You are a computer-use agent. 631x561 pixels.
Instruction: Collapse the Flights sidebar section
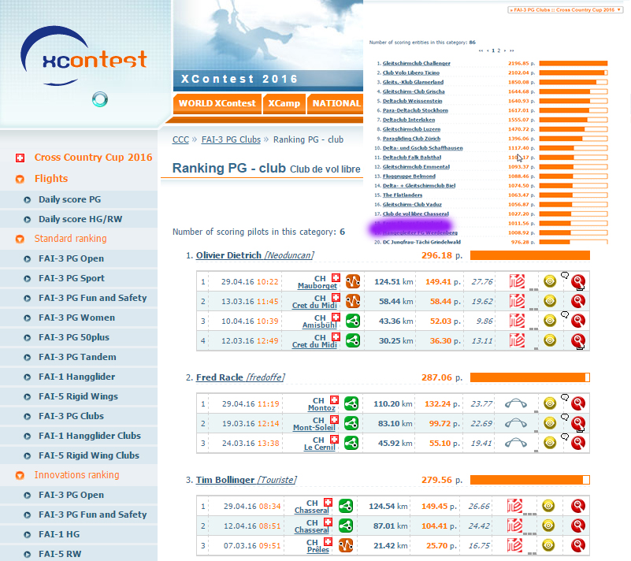point(20,179)
